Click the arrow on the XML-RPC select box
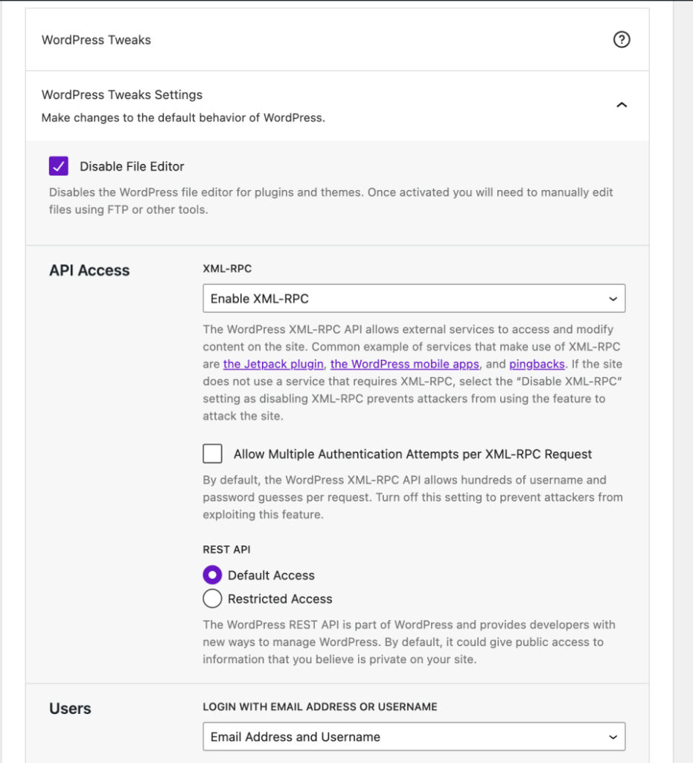 point(613,299)
